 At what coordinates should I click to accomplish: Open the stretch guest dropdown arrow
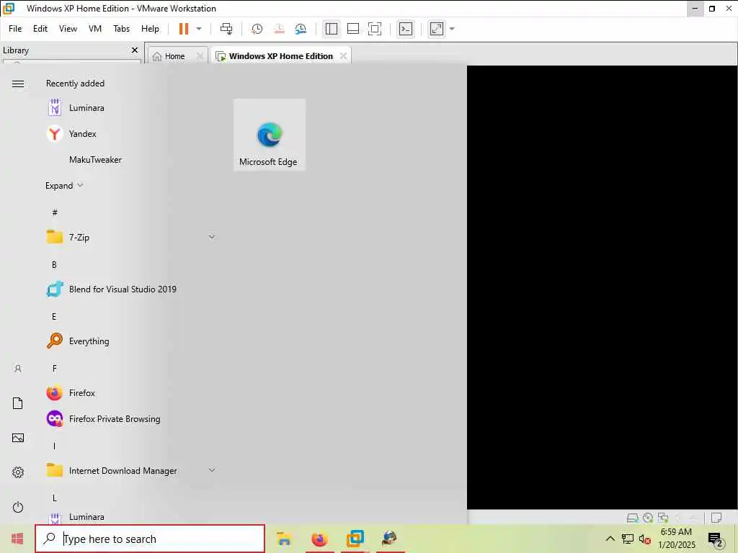(453, 29)
